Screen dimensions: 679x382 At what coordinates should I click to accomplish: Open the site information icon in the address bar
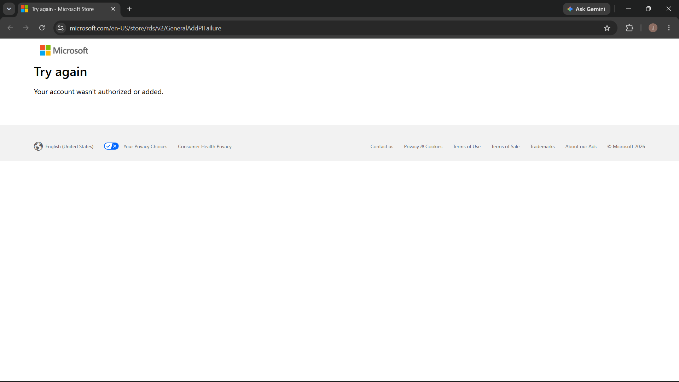[61, 28]
